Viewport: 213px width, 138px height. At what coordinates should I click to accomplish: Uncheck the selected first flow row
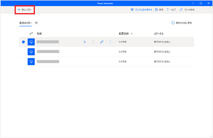[x=23, y=42]
